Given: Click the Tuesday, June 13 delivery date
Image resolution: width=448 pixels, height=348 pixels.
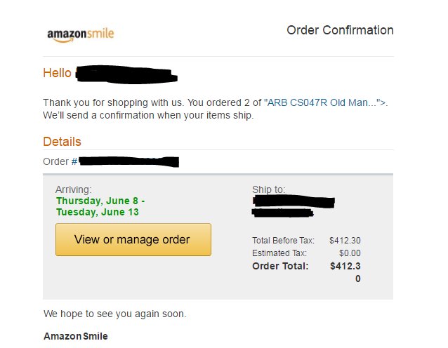Looking at the screenshot, I should point(98,212).
